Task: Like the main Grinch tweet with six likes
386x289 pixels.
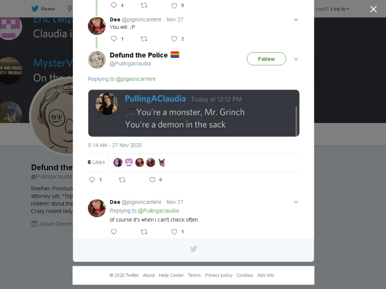Action: 152,179
